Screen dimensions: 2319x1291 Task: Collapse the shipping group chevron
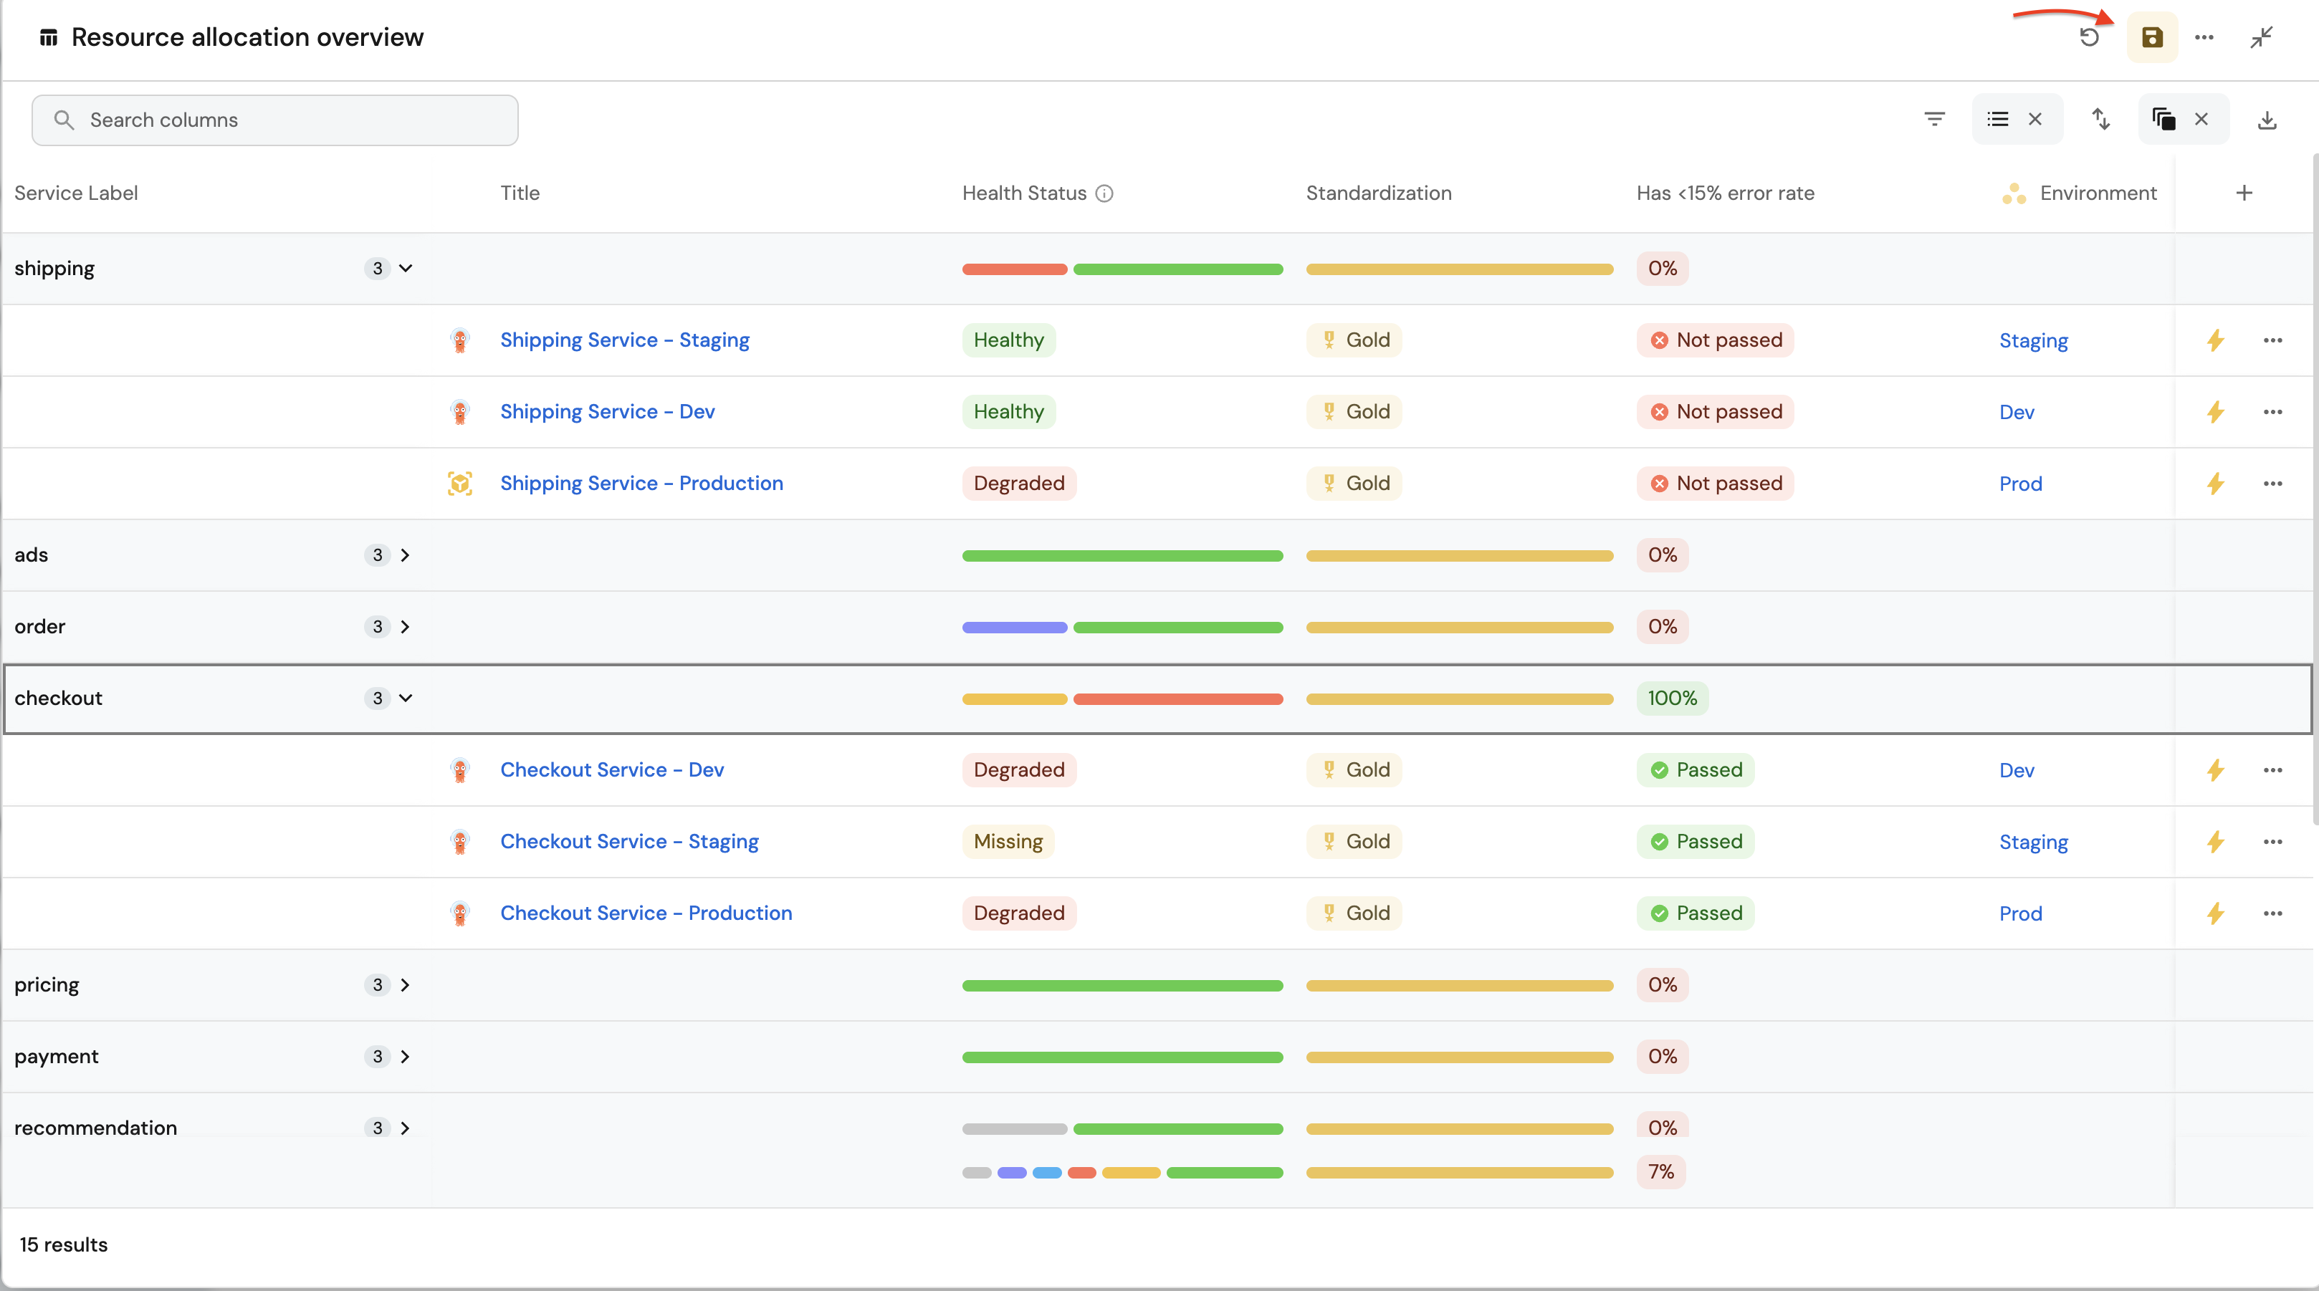406,268
